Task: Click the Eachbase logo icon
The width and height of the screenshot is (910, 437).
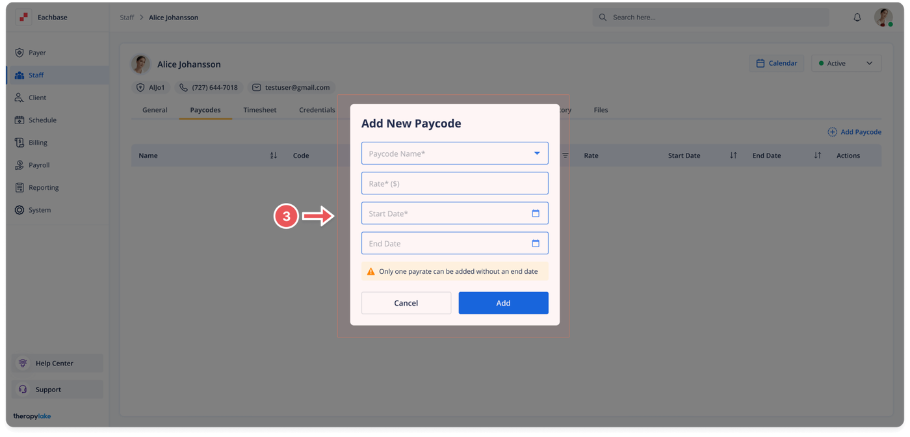Action: [x=23, y=18]
